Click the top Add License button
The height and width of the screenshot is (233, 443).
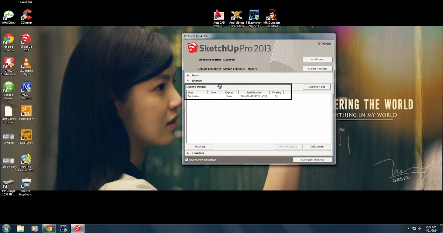coord(317,59)
